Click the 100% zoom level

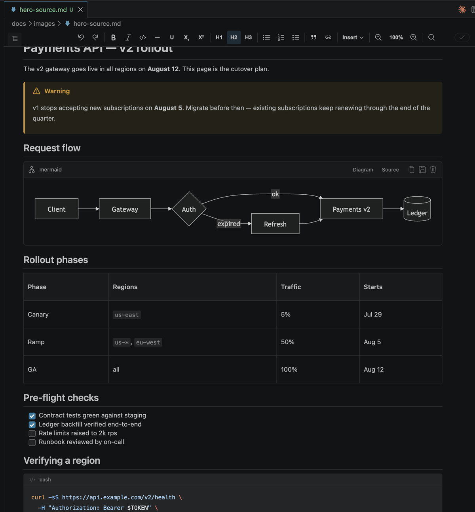[396, 37]
